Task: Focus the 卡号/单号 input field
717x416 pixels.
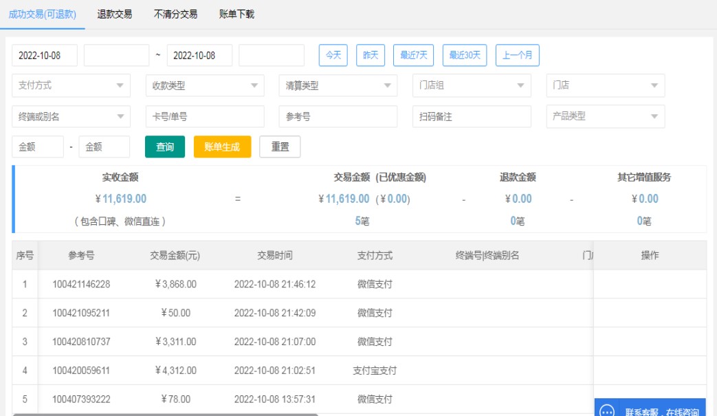Action: click(x=204, y=117)
